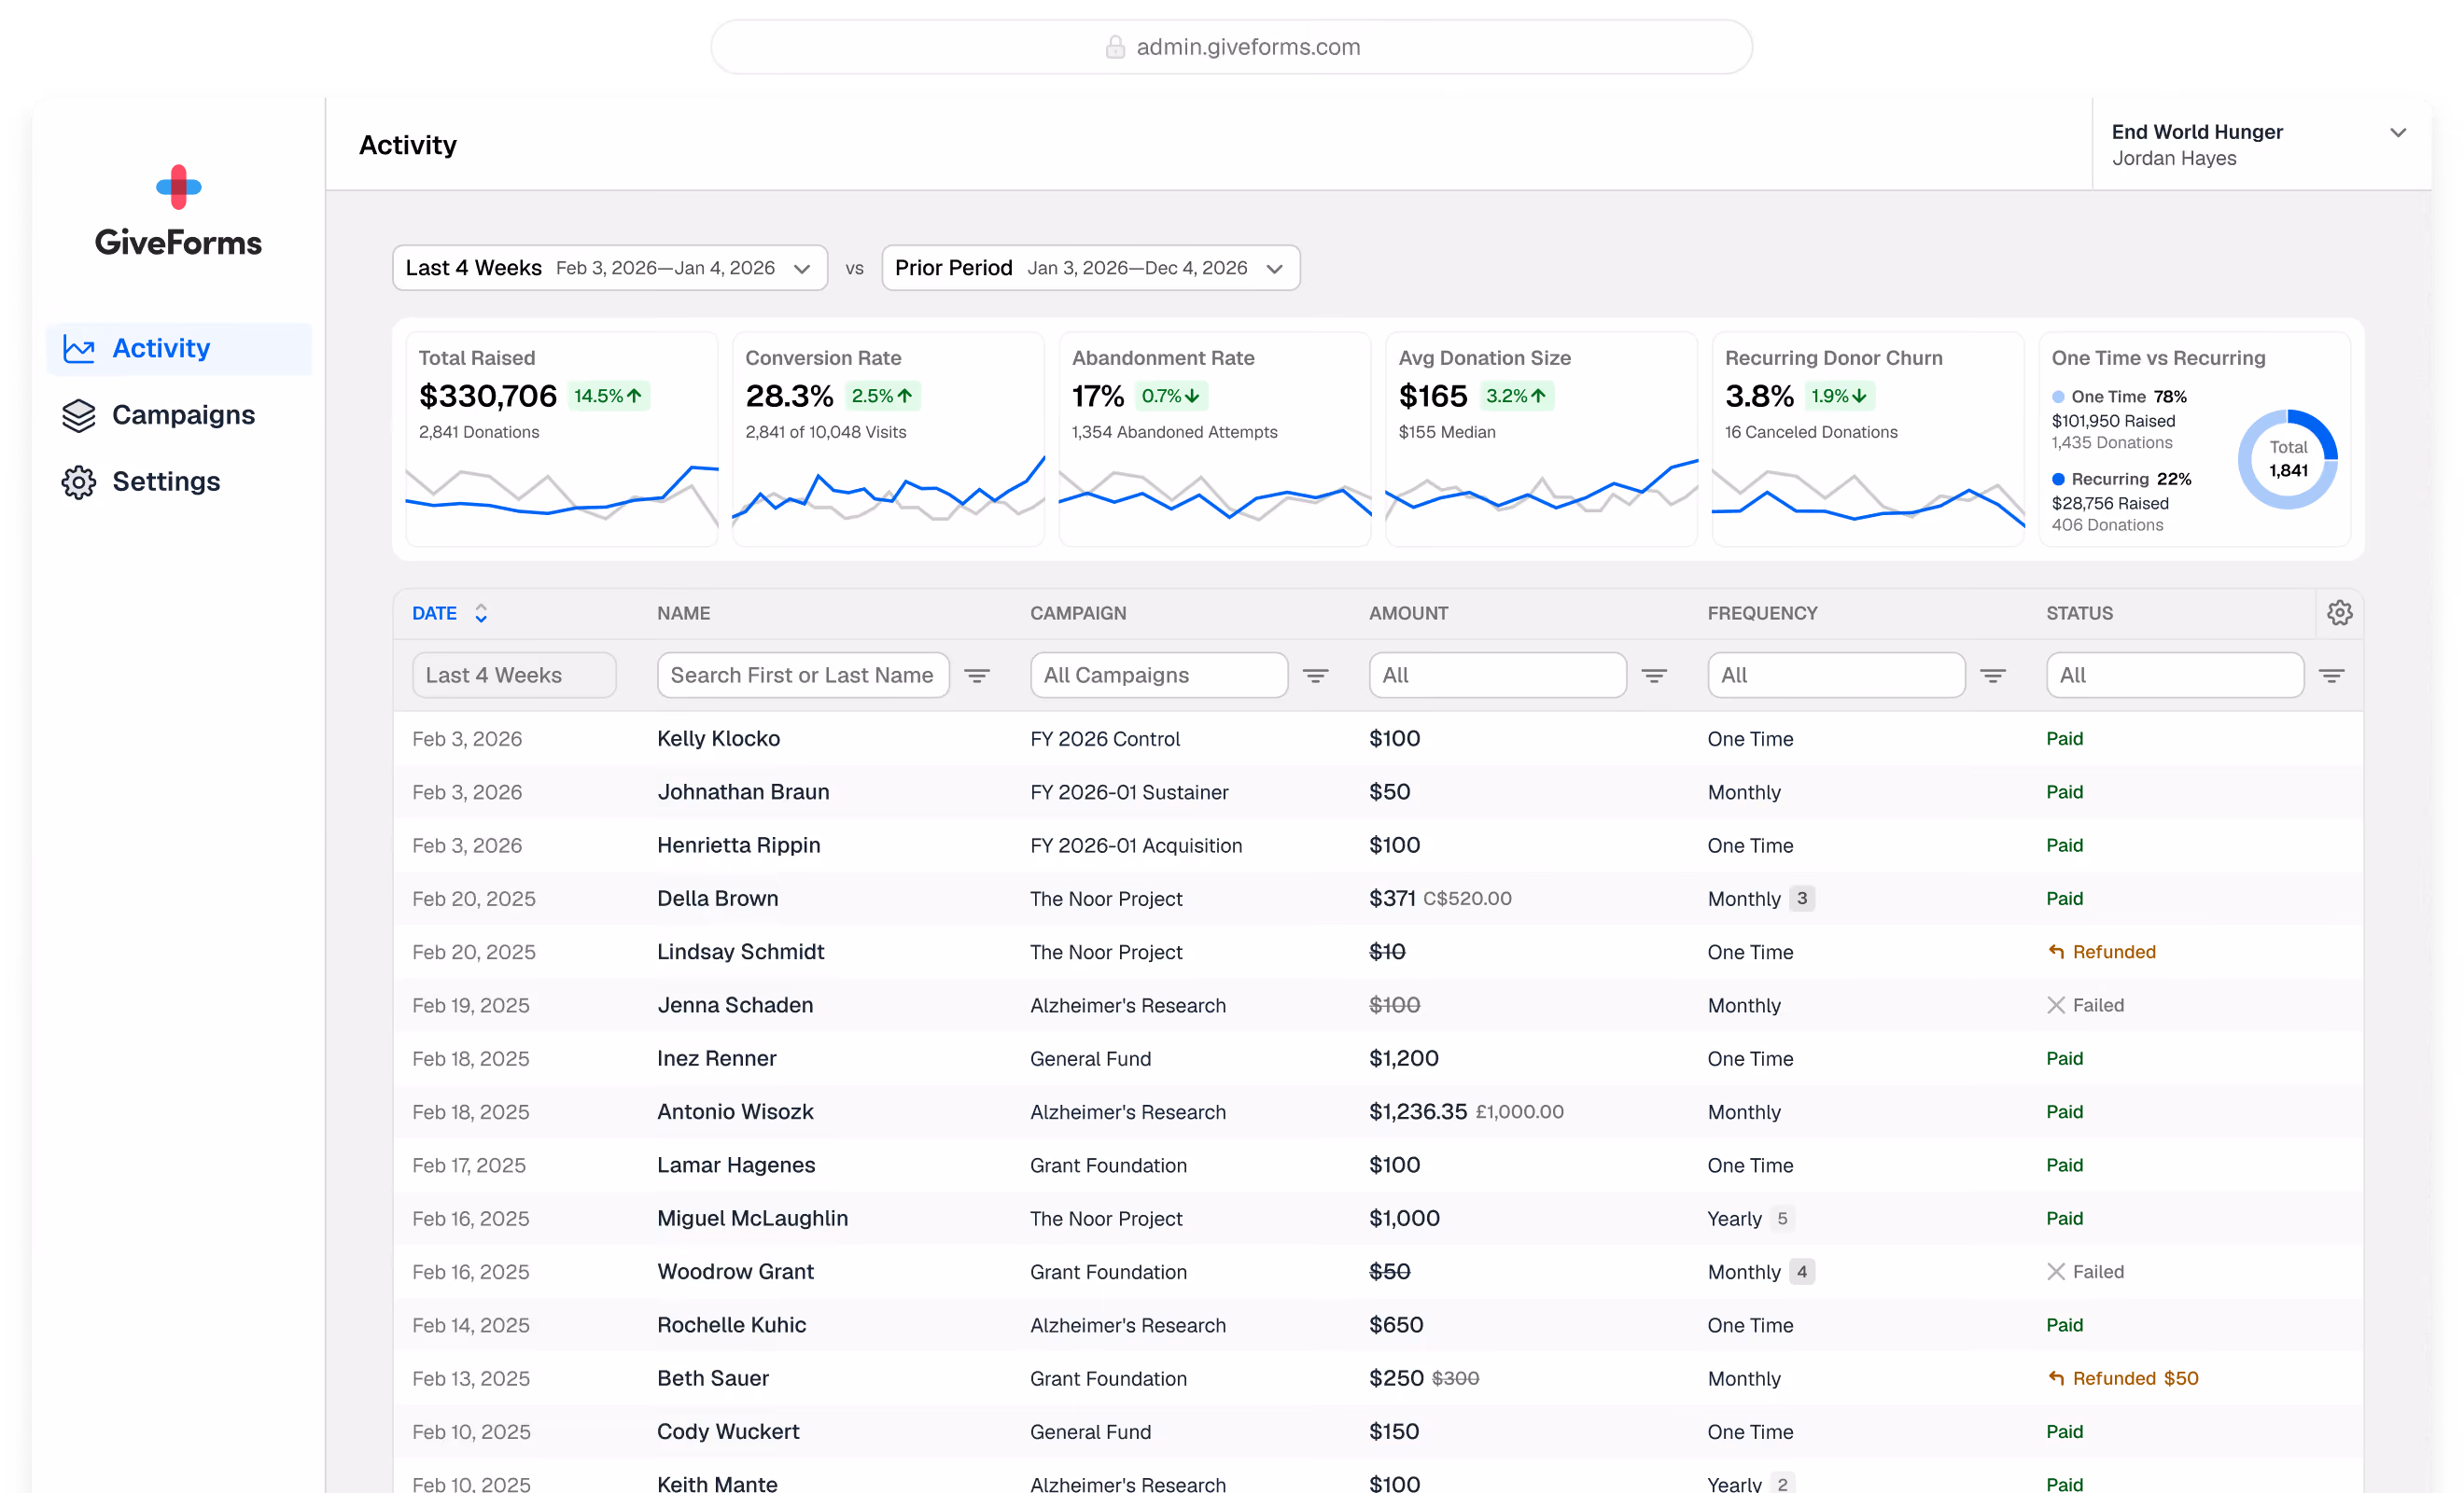Click the refund arrow icon for Beth Sauer
Viewport: 2464px width, 1493px height.
click(2056, 1378)
